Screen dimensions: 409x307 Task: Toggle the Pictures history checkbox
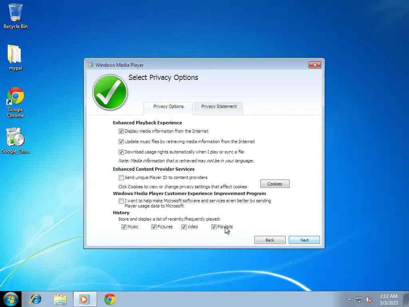click(154, 227)
